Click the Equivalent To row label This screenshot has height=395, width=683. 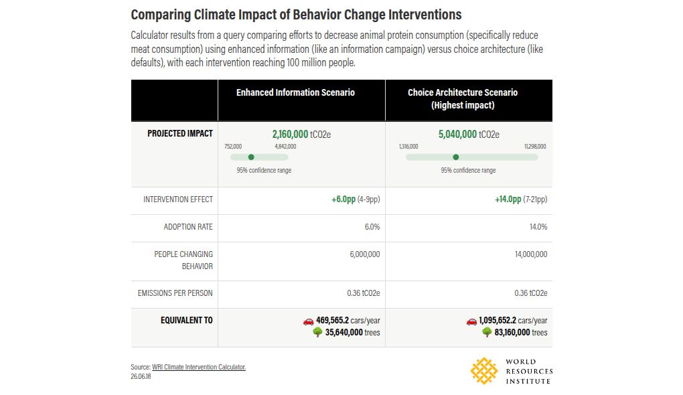(186, 320)
